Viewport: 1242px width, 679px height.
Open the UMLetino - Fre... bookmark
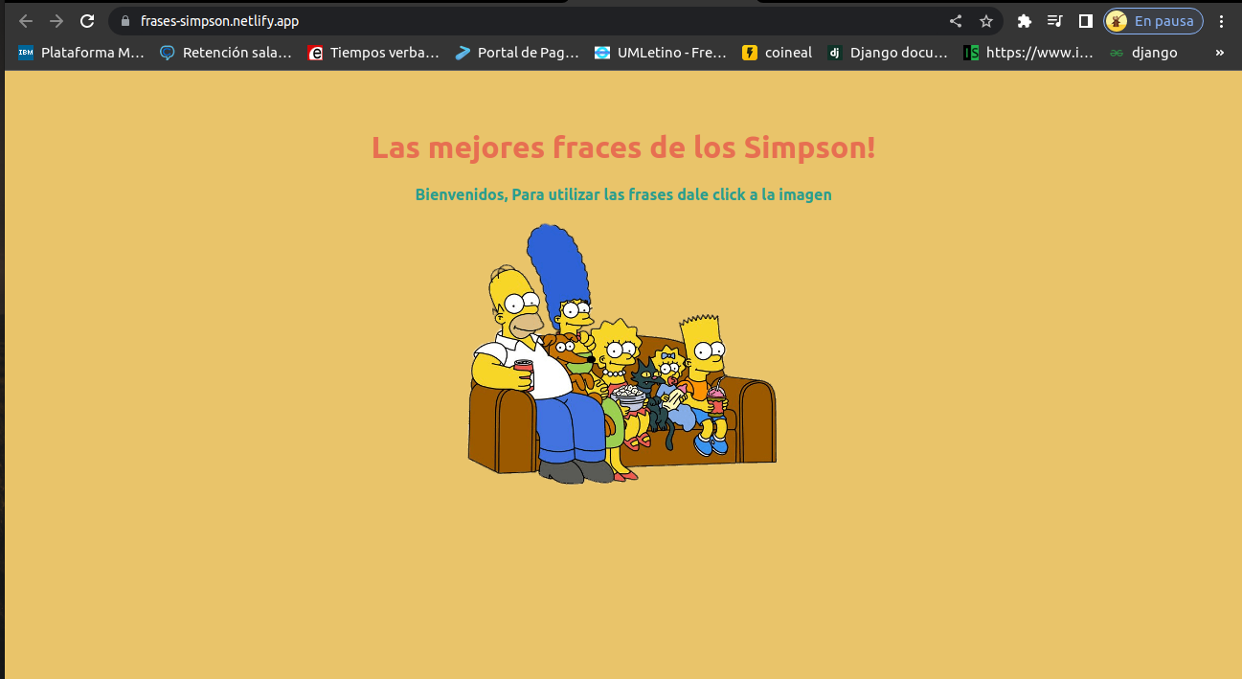tap(661, 53)
